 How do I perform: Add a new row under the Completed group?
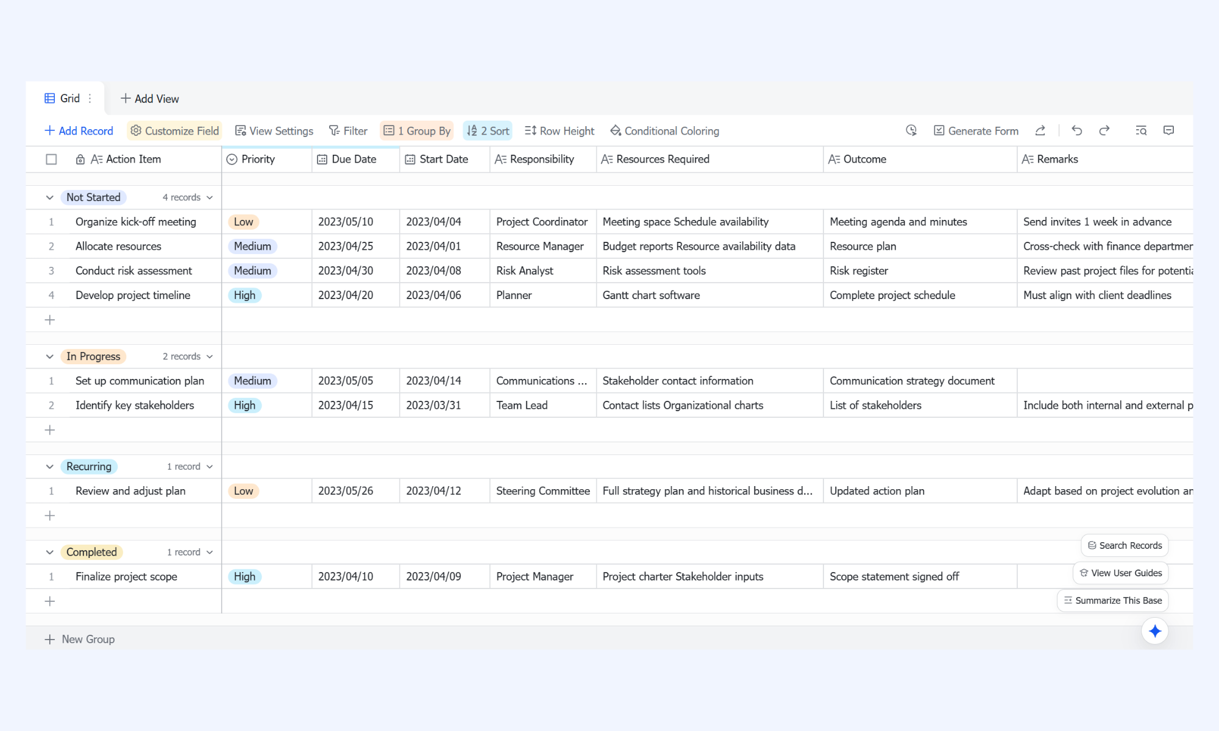(50, 601)
